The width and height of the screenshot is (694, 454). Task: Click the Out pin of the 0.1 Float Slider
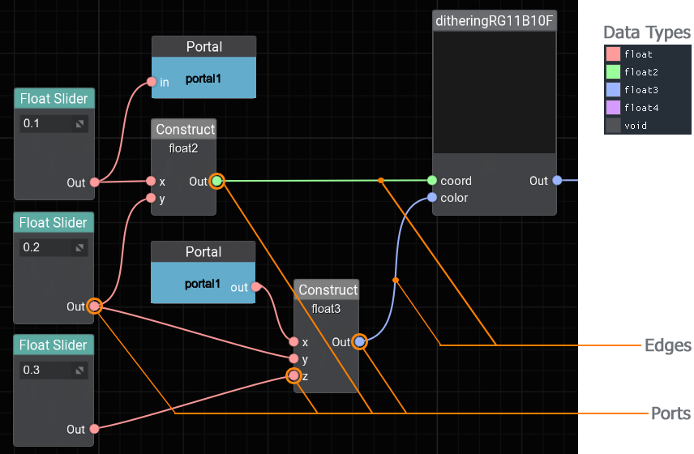pyautogui.click(x=94, y=182)
